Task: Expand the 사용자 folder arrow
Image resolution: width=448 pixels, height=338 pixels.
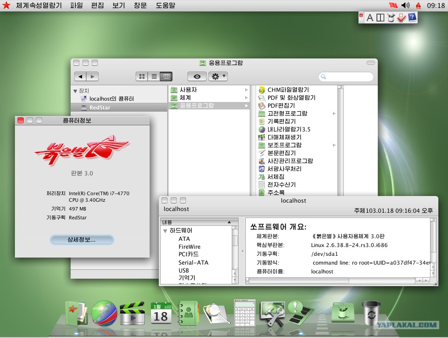Action: (246, 90)
